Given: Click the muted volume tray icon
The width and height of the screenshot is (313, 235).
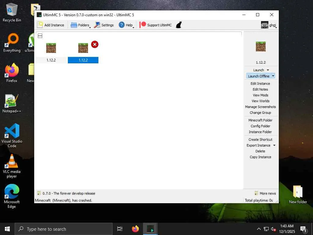Looking at the screenshot, I should coord(274,229).
